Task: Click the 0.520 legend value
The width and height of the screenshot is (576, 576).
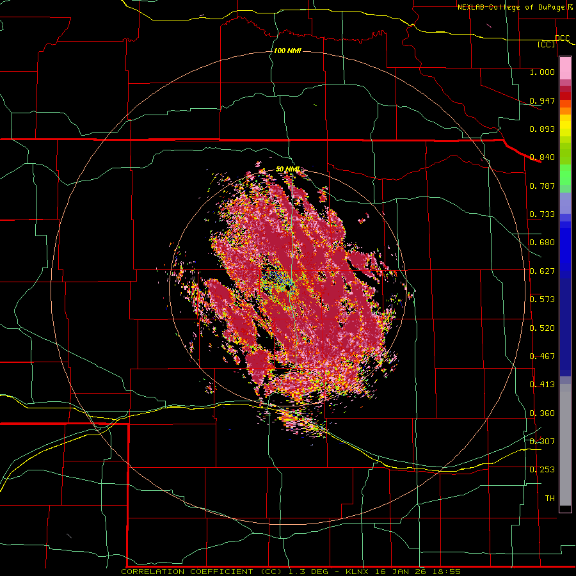Action: pos(542,328)
